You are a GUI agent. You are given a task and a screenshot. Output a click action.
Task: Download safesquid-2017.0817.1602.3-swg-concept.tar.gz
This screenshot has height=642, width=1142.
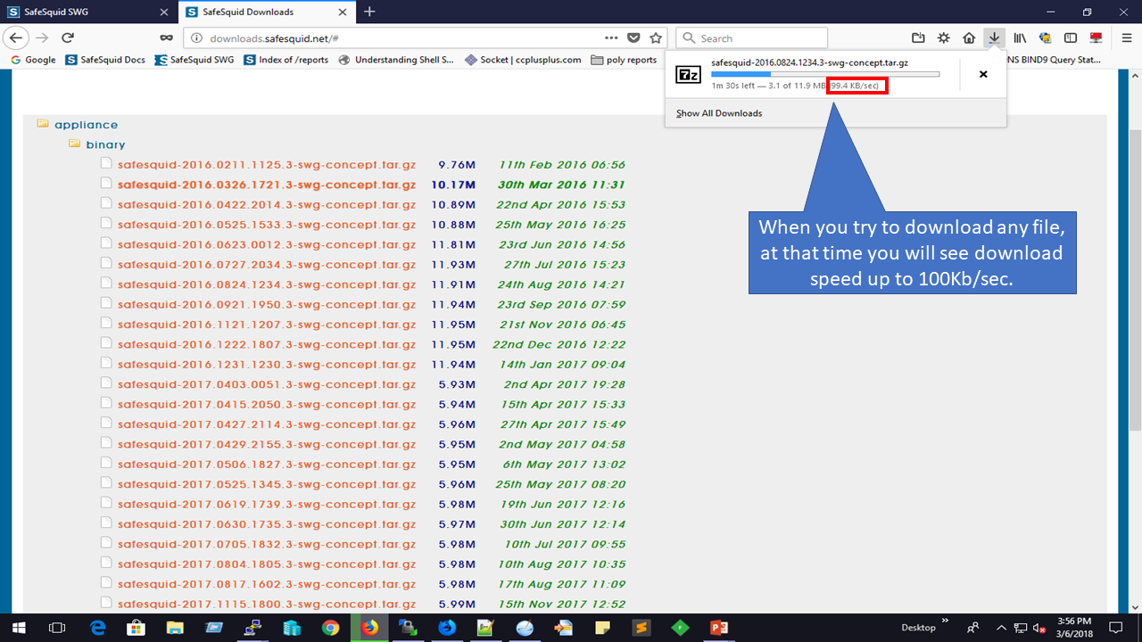coord(266,584)
